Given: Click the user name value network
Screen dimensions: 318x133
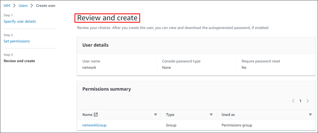Looking at the screenshot, I should [x=89, y=68].
